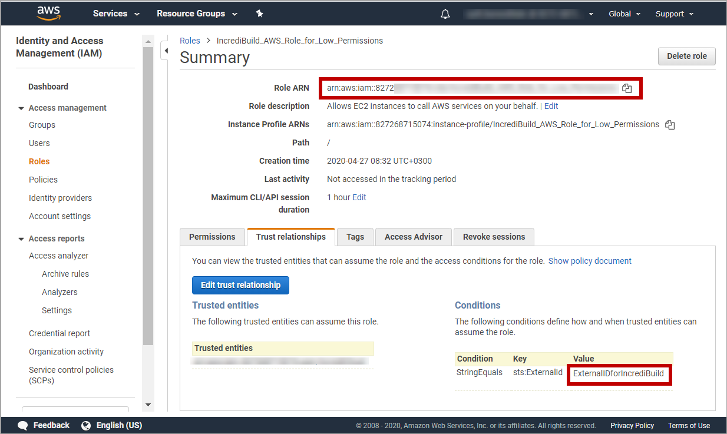Click the sts:ExternalId key cell
This screenshot has width=727, height=434.
538,373
